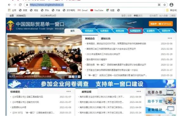Select 中文 language option
The height and width of the screenshot is (118, 185).
pos(136,15)
